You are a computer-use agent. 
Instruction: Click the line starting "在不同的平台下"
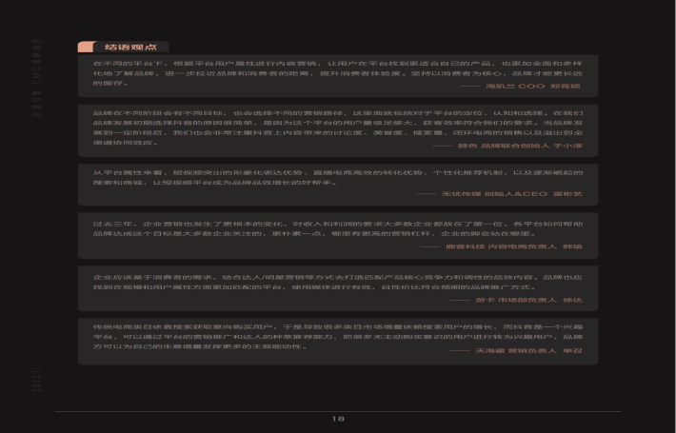coord(338,64)
